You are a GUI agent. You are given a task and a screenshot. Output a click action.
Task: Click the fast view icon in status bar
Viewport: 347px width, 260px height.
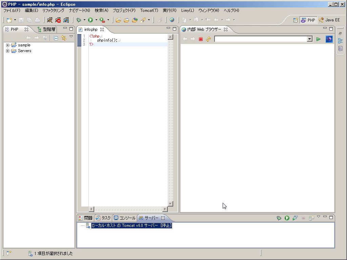pos(9,253)
